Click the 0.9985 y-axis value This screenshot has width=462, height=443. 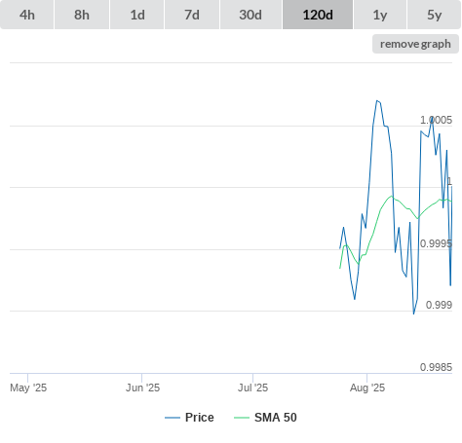[436, 367]
